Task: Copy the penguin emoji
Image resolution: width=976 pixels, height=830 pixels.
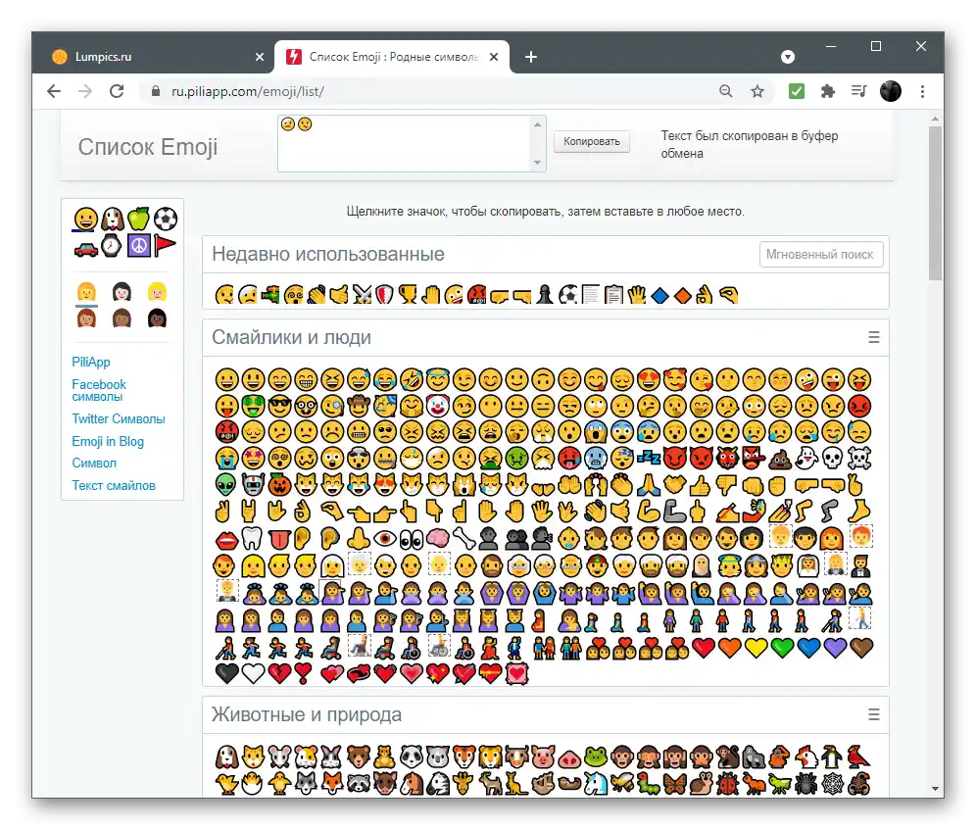Action: (832, 757)
